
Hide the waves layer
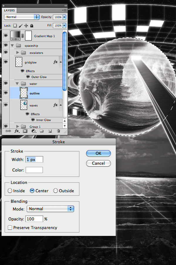6,105
